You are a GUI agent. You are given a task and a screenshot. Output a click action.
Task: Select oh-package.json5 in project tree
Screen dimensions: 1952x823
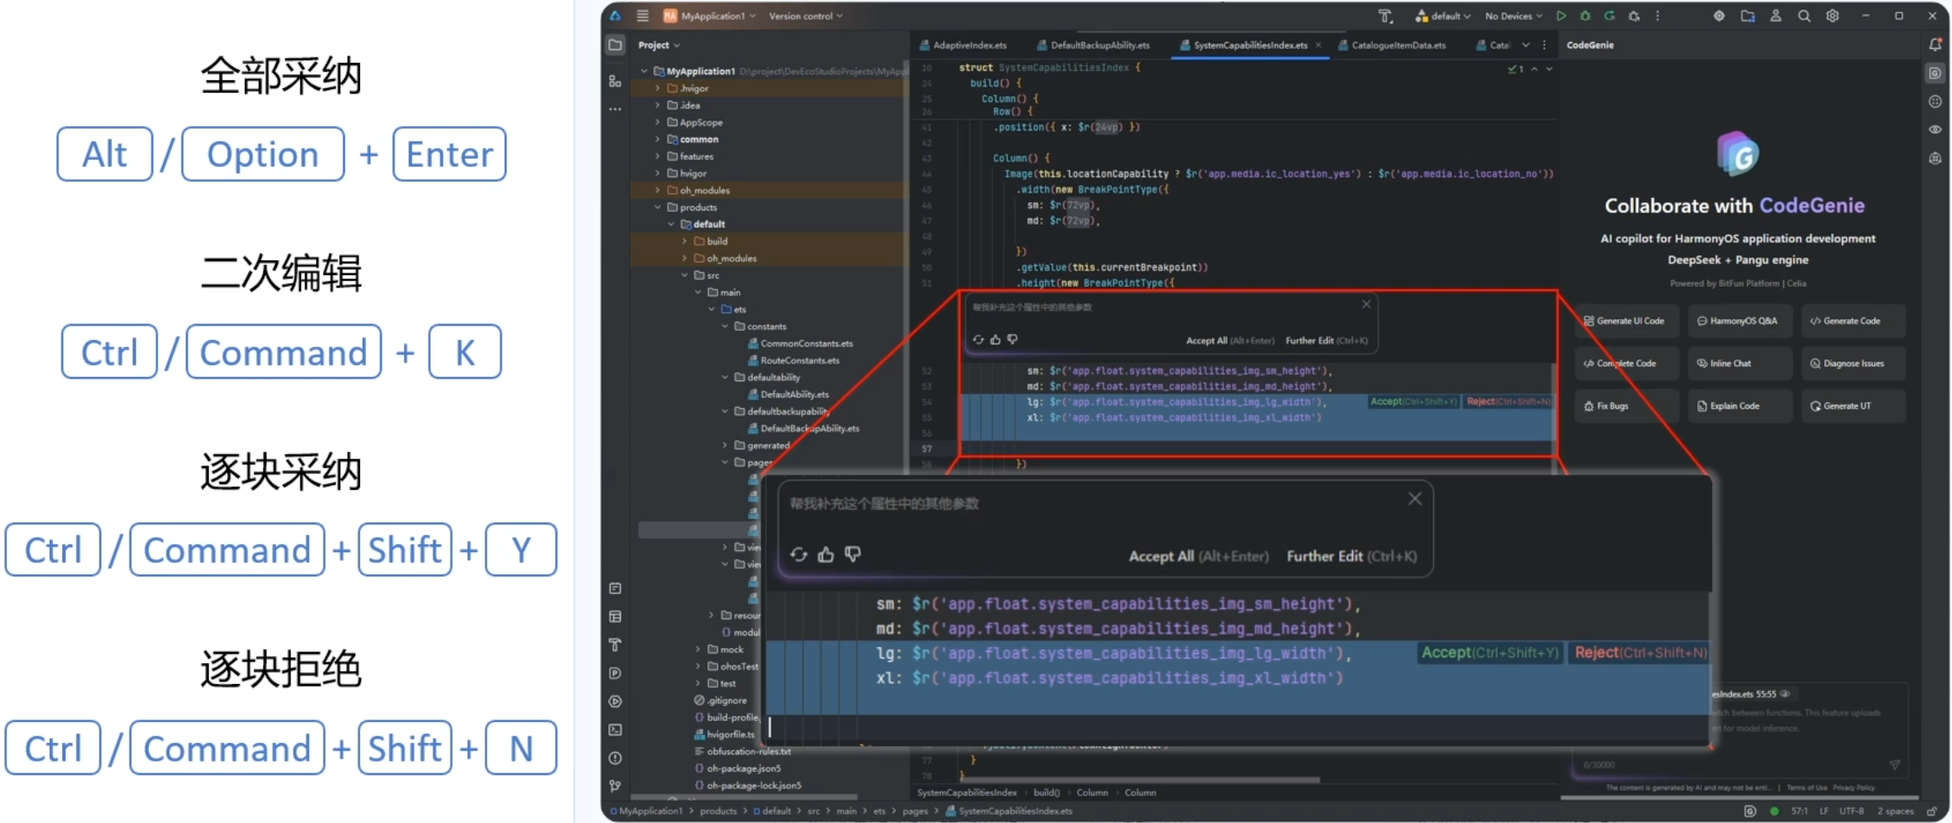coord(737,768)
